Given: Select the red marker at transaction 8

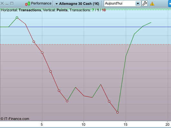Looking at the screenshot, I should (67, 101).
